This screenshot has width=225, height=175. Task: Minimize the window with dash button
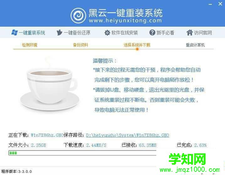[x=210, y=4]
